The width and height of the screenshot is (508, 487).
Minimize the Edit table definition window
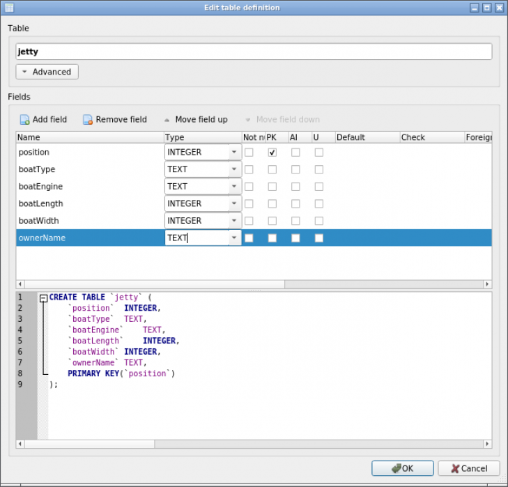475,8
